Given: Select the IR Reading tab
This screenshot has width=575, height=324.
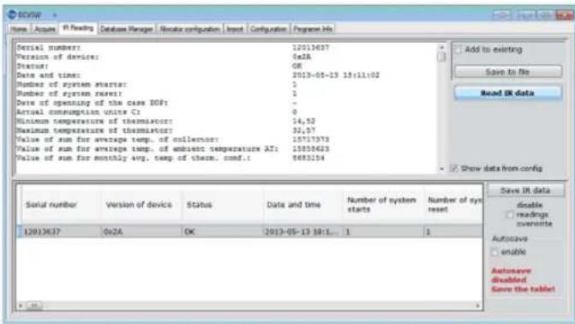Looking at the screenshot, I should [x=78, y=28].
